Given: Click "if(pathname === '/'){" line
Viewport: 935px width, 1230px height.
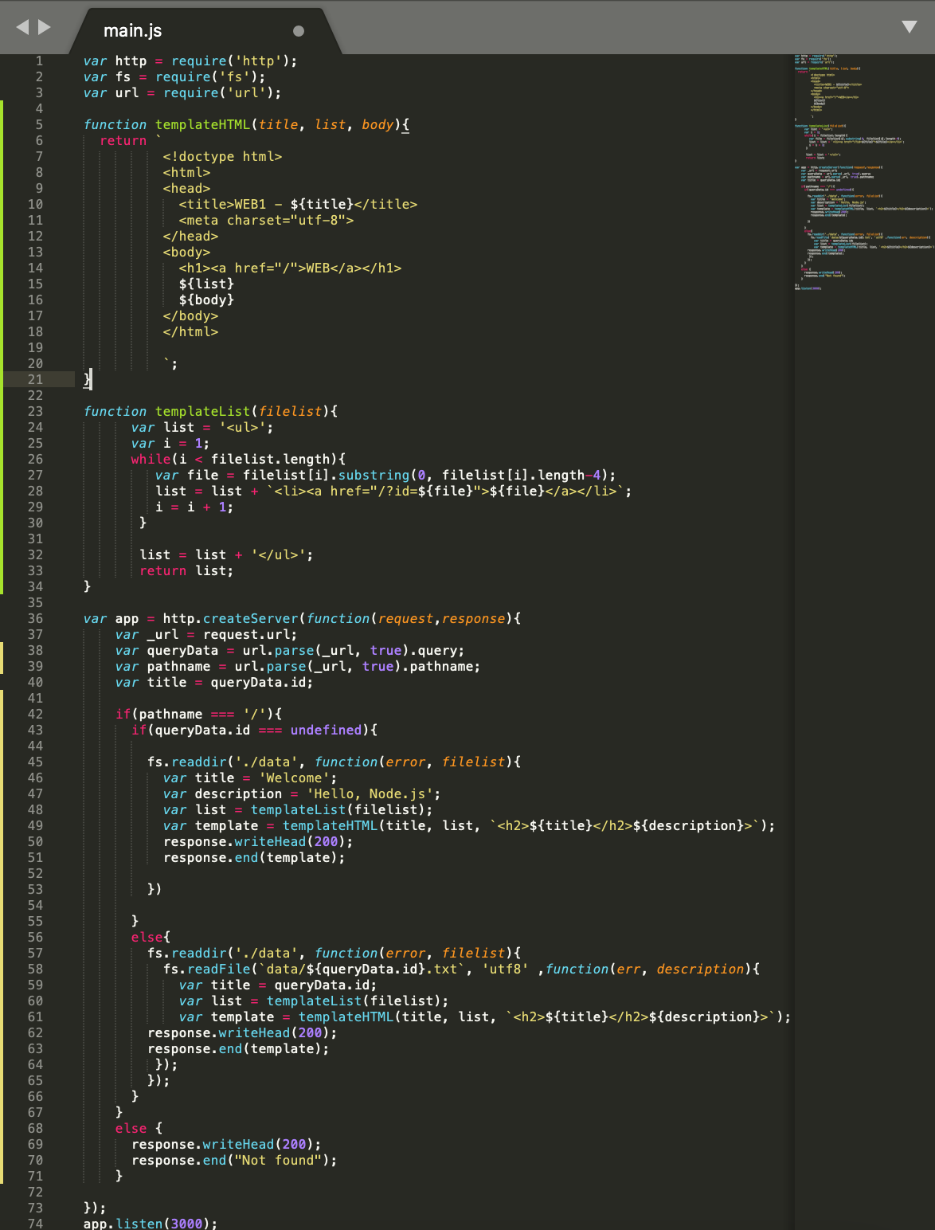Looking at the screenshot, I should [198, 714].
